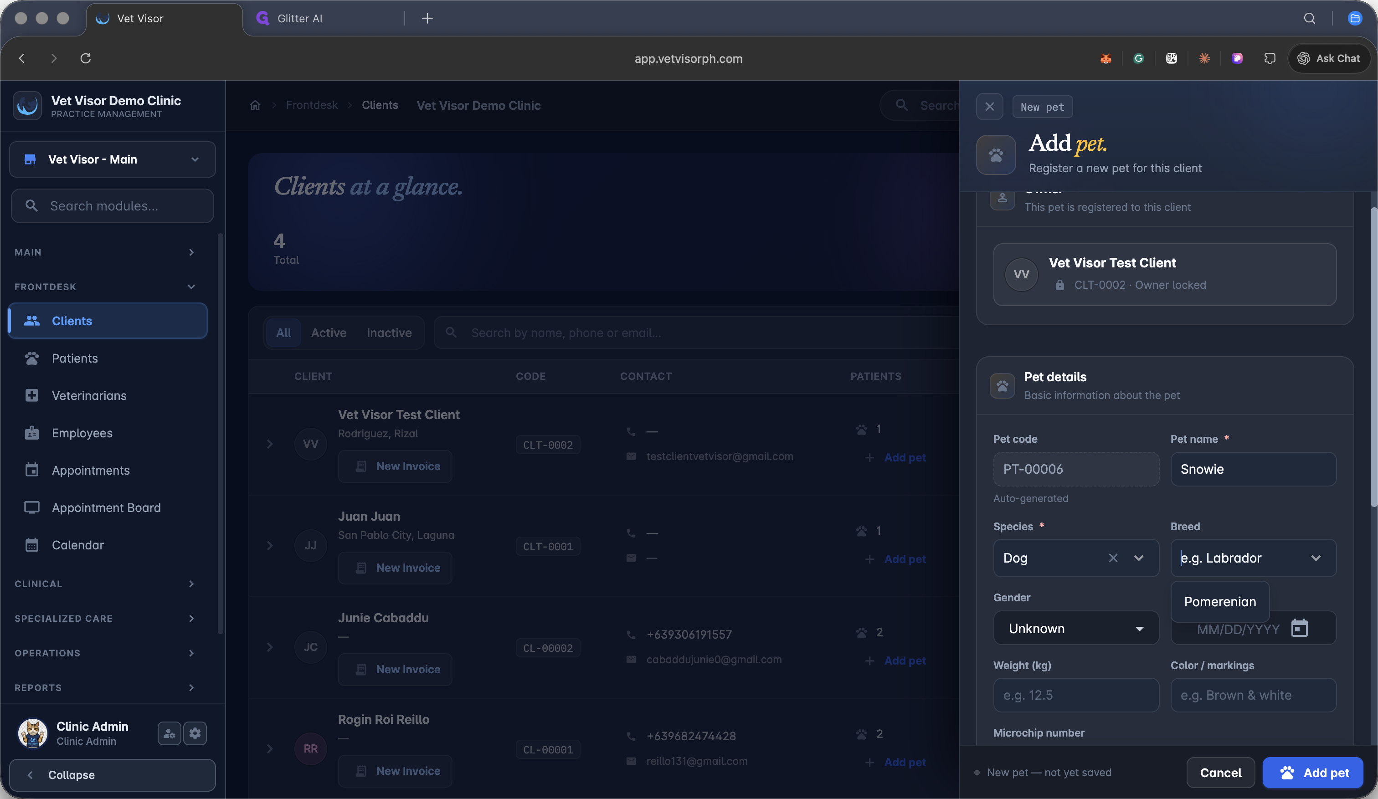This screenshot has height=799, width=1378.
Task: Open the birth date calendar picker
Action: (1300, 629)
